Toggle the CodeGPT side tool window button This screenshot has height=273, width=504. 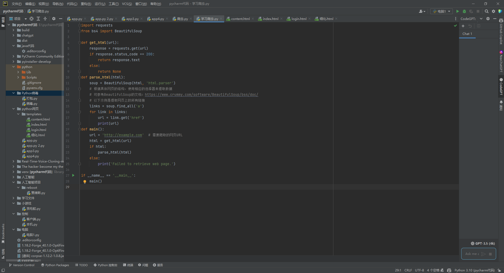pyautogui.click(x=501, y=86)
